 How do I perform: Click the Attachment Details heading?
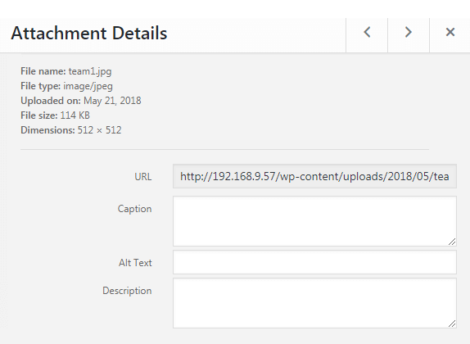pos(89,33)
